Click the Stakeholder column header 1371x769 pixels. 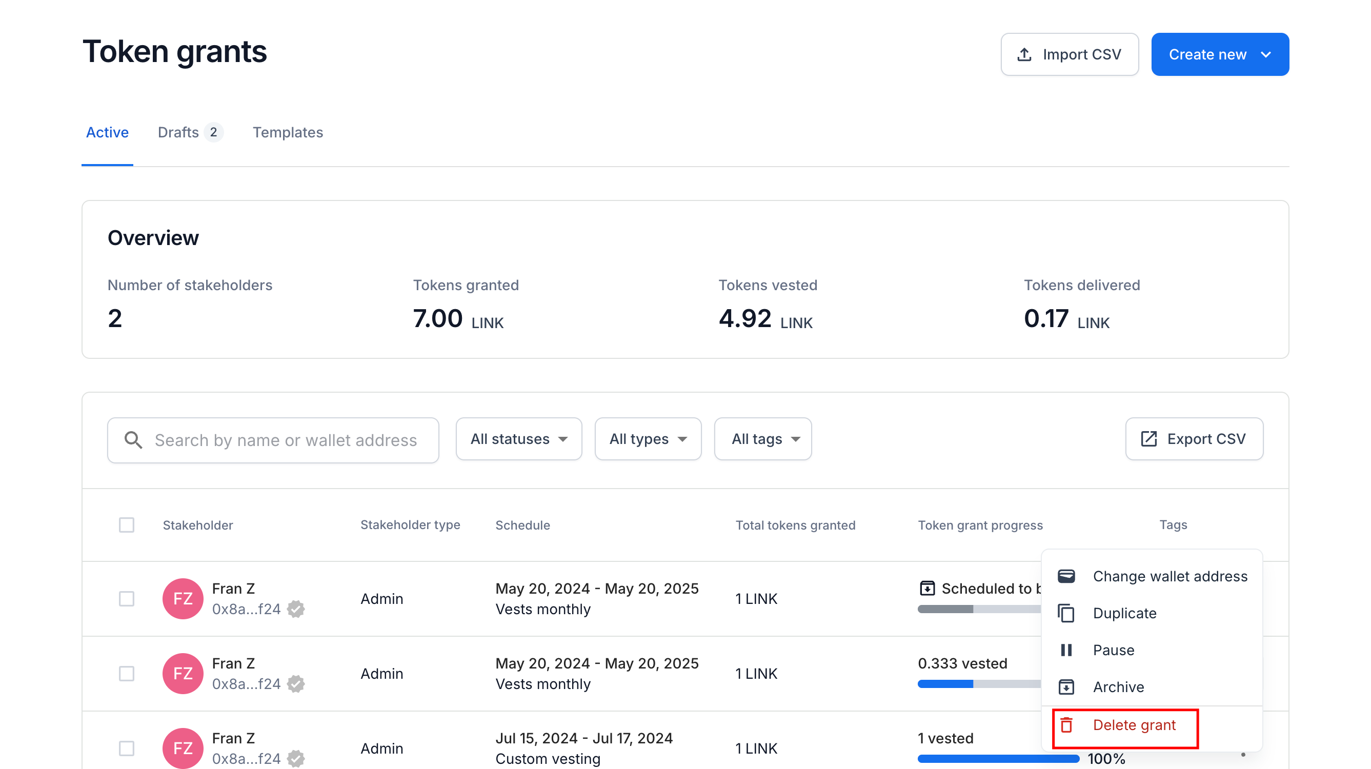(197, 525)
